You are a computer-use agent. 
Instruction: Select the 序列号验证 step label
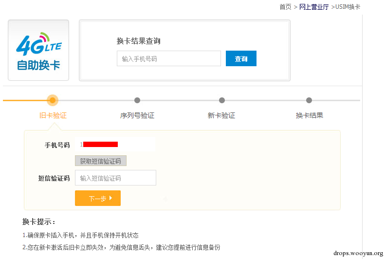pos(137,115)
